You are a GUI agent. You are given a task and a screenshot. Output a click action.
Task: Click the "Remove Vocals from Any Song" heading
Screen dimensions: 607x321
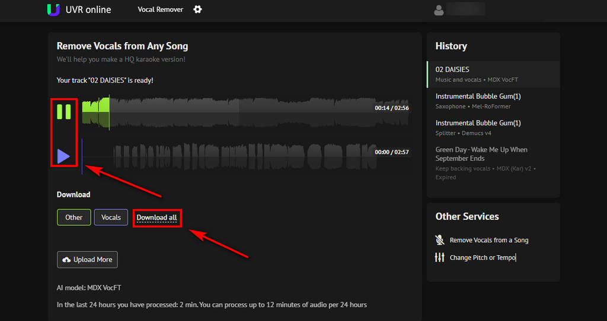(122, 46)
